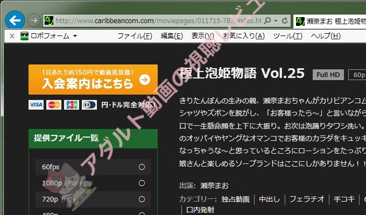Viewport: 366px width, 215px height.
Task: Open the 独占動画 category link
Action: (235, 199)
